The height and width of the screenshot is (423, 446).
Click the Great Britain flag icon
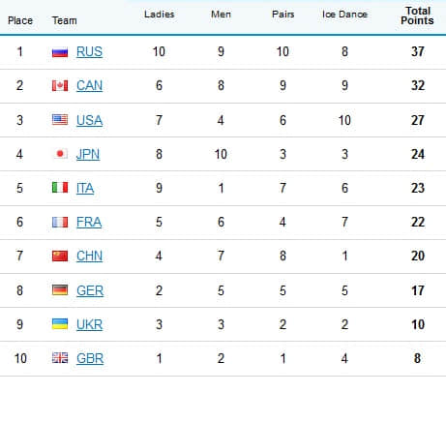click(x=60, y=358)
